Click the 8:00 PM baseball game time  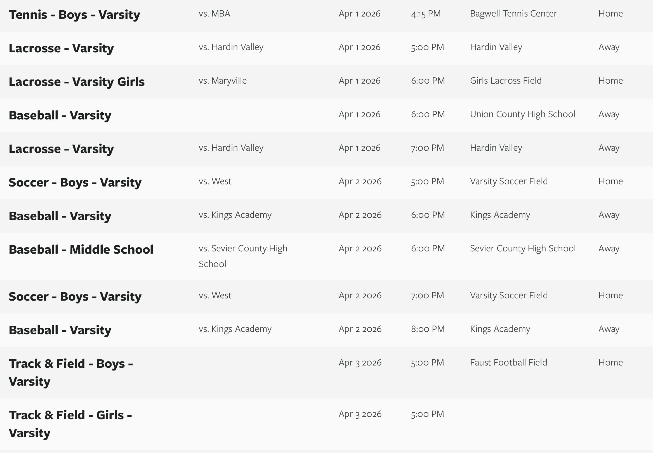[x=427, y=329]
